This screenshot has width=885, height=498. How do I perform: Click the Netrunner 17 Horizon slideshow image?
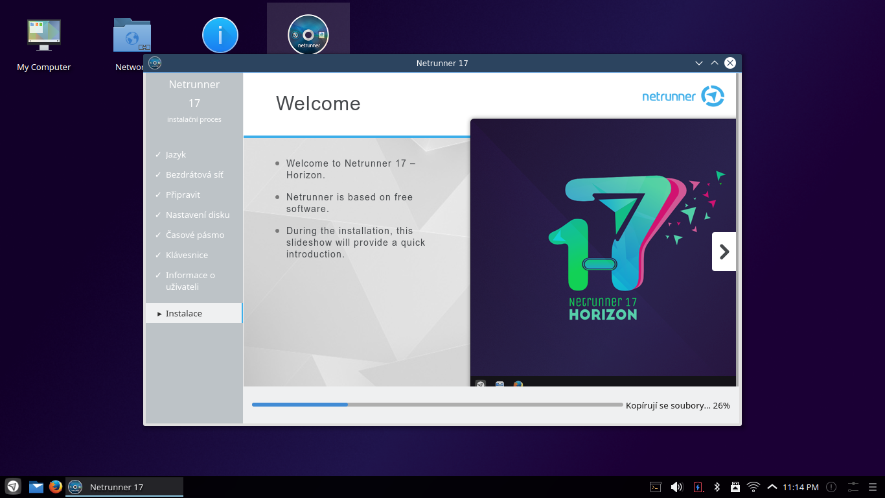(x=603, y=252)
